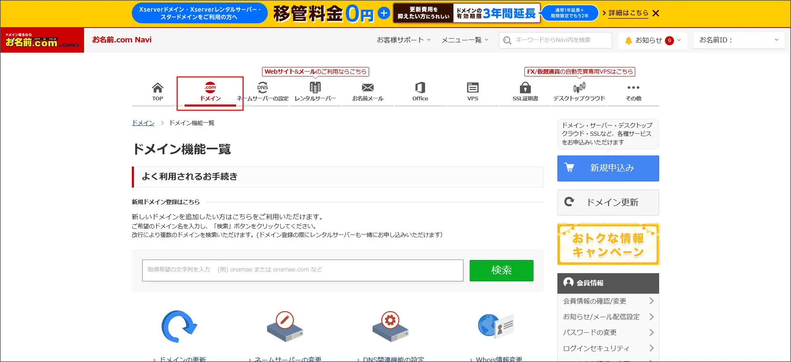791x362 pixels.
Task: Open お知らせ/メール配信設定 item
Action: coord(608,317)
